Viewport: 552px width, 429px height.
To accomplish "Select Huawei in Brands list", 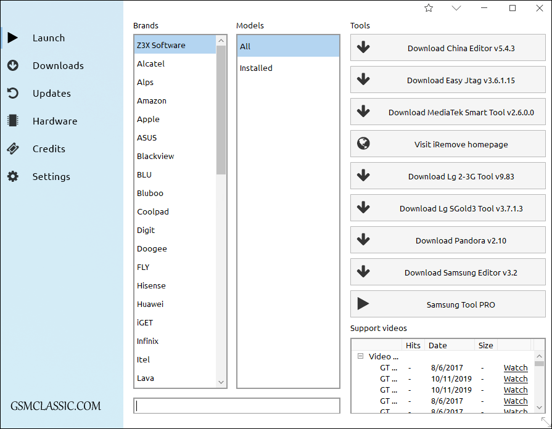I will coord(175,304).
